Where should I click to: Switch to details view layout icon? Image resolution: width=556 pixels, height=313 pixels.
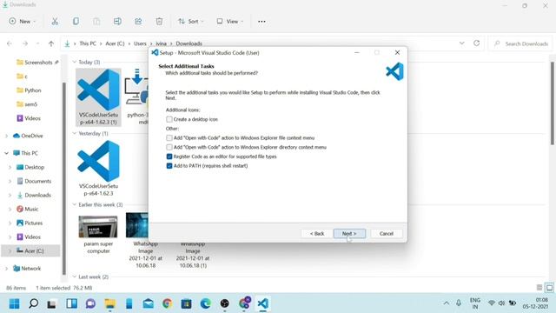click(x=539, y=288)
